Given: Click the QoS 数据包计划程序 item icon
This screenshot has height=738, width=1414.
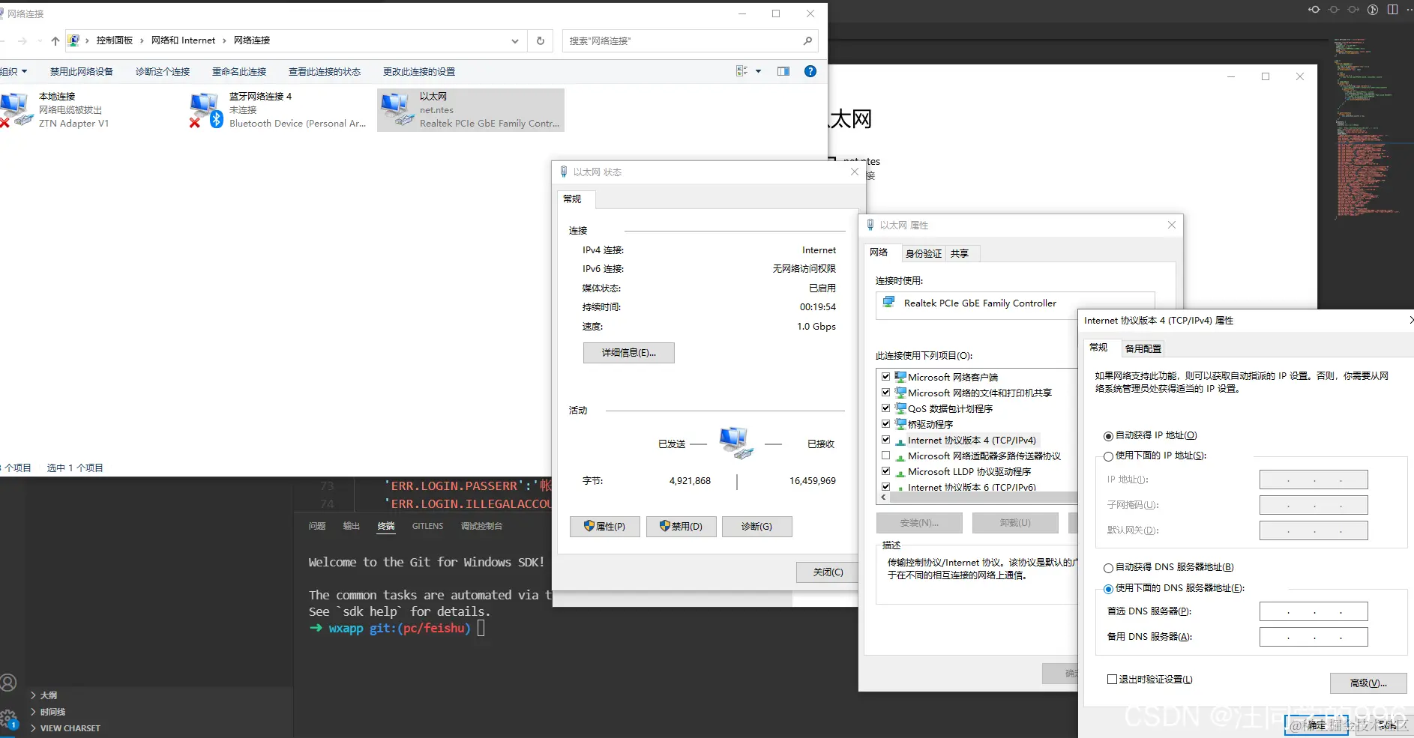Looking at the screenshot, I should click(900, 408).
